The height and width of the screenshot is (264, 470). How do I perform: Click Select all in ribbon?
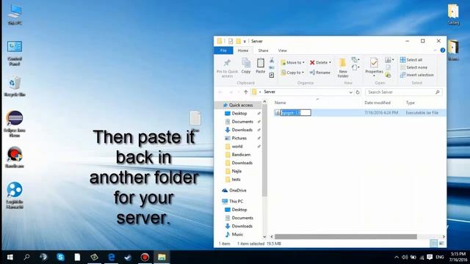coord(411,60)
